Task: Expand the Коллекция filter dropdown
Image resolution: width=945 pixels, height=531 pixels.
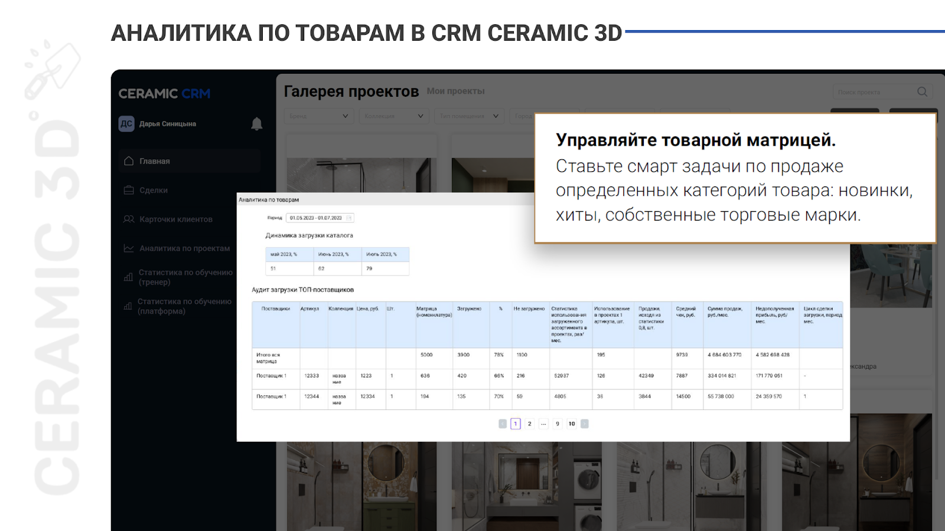Action: [x=394, y=116]
